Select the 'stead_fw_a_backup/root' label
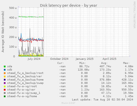 25,73
